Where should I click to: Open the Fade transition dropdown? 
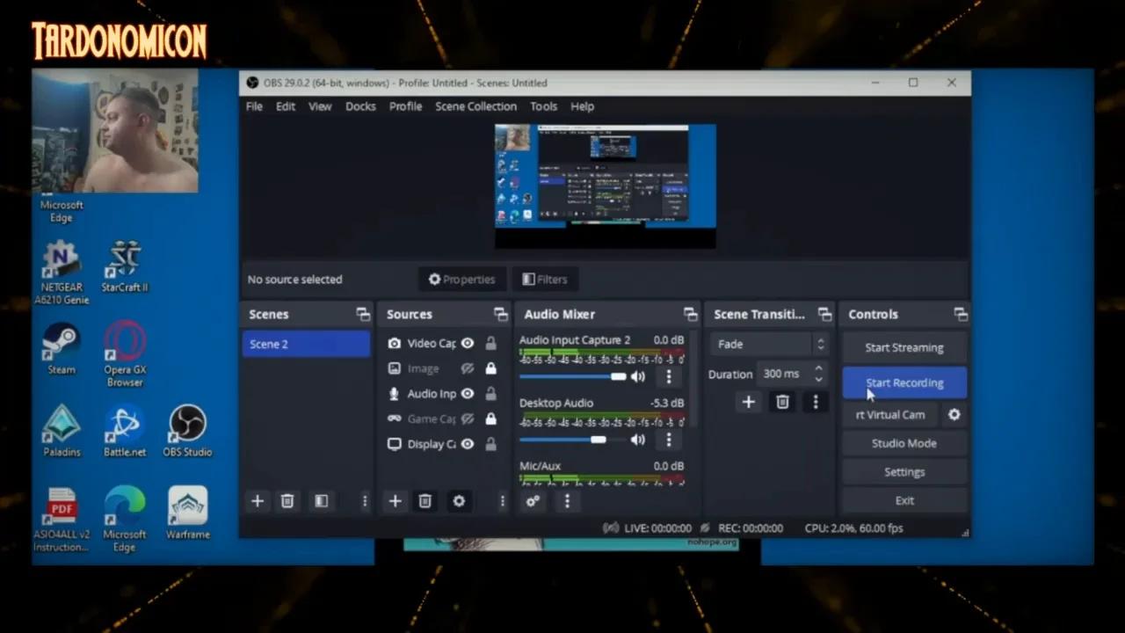pyautogui.click(x=770, y=345)
